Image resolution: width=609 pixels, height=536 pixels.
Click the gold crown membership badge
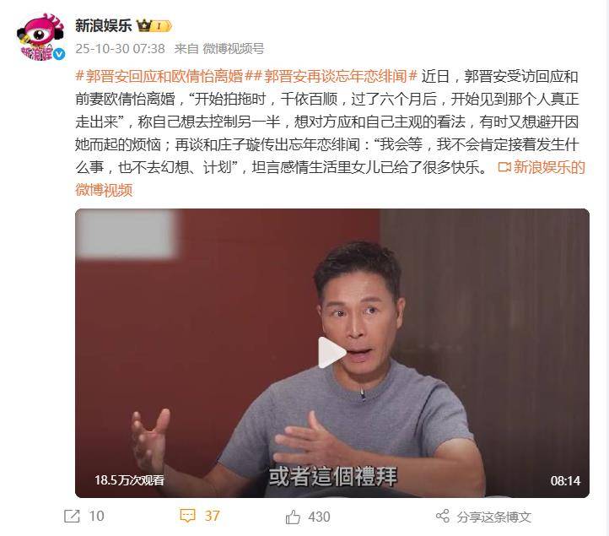(x=154, y=26)
